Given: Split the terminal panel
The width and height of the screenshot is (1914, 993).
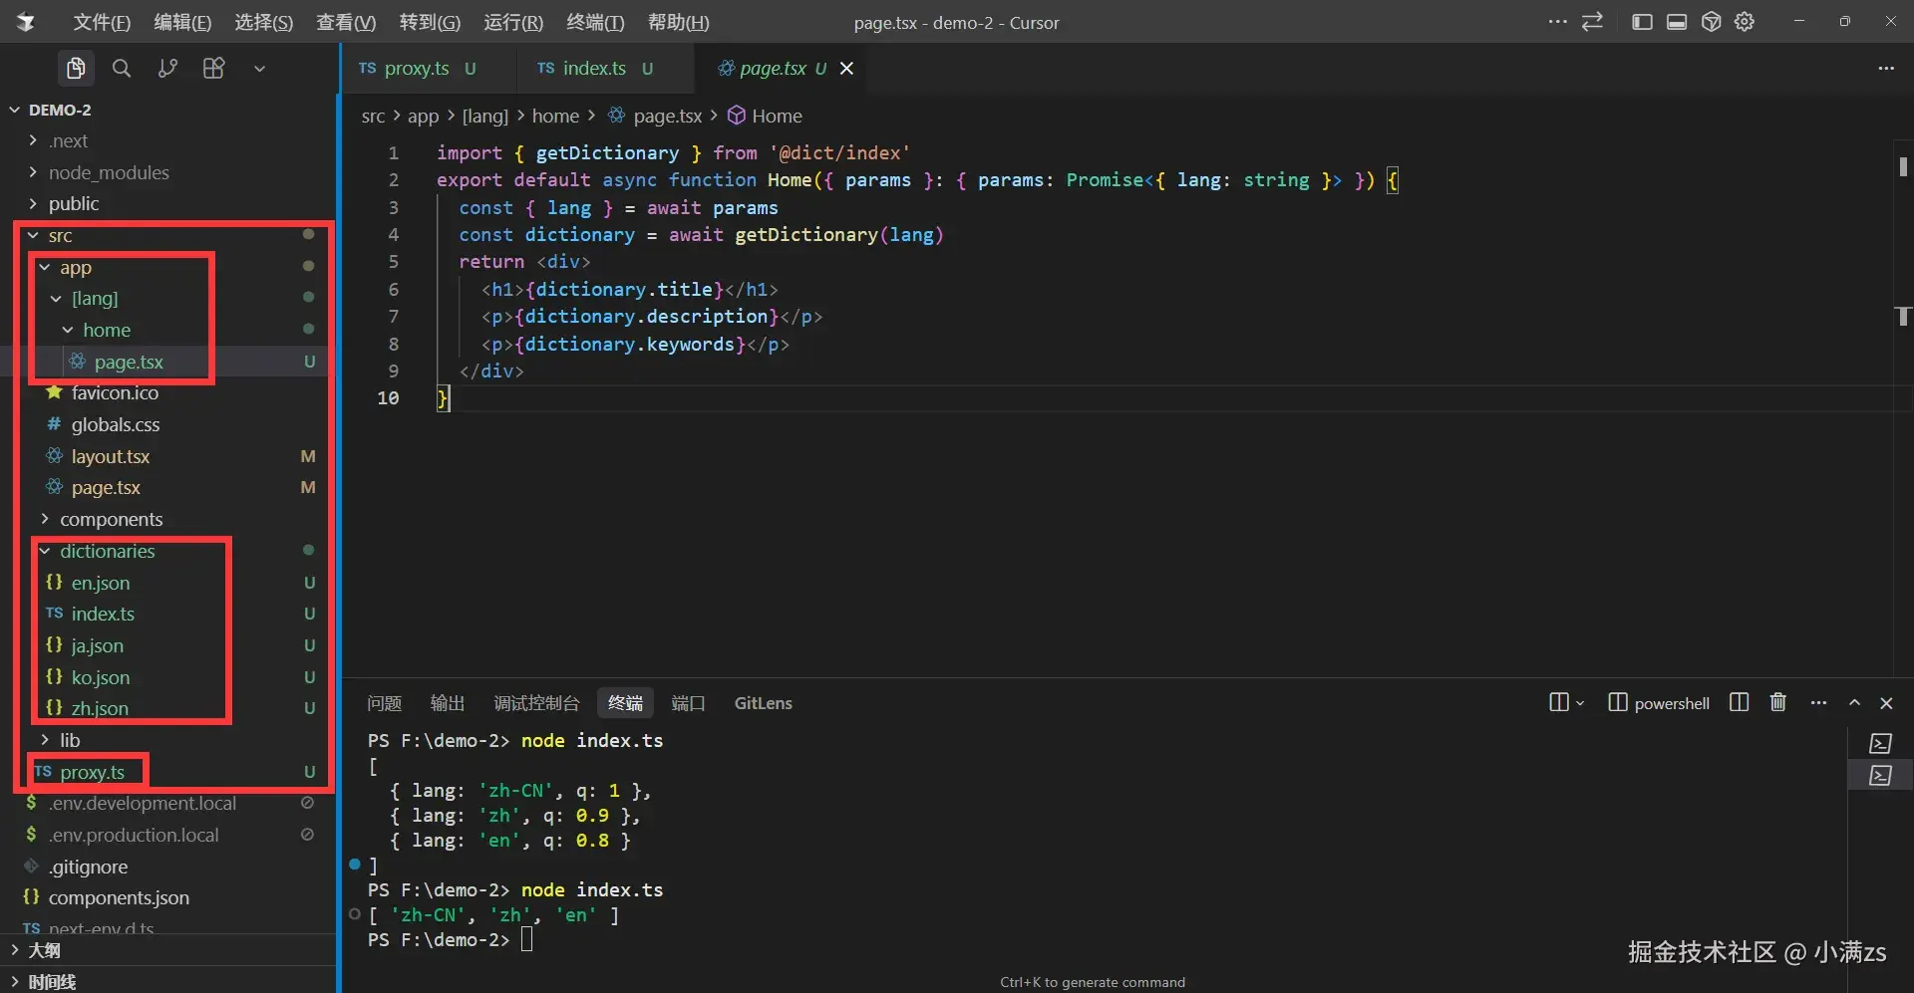Looking at the screenshot, I should (1739, 702).
